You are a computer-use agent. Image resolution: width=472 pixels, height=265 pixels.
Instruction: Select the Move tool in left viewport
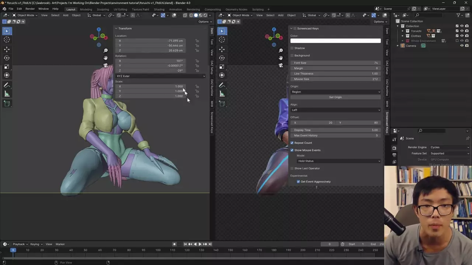(7, 49)
